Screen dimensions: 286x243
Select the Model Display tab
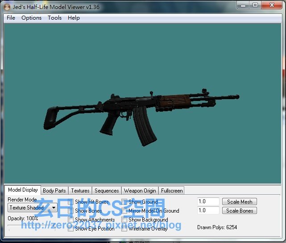23,190
